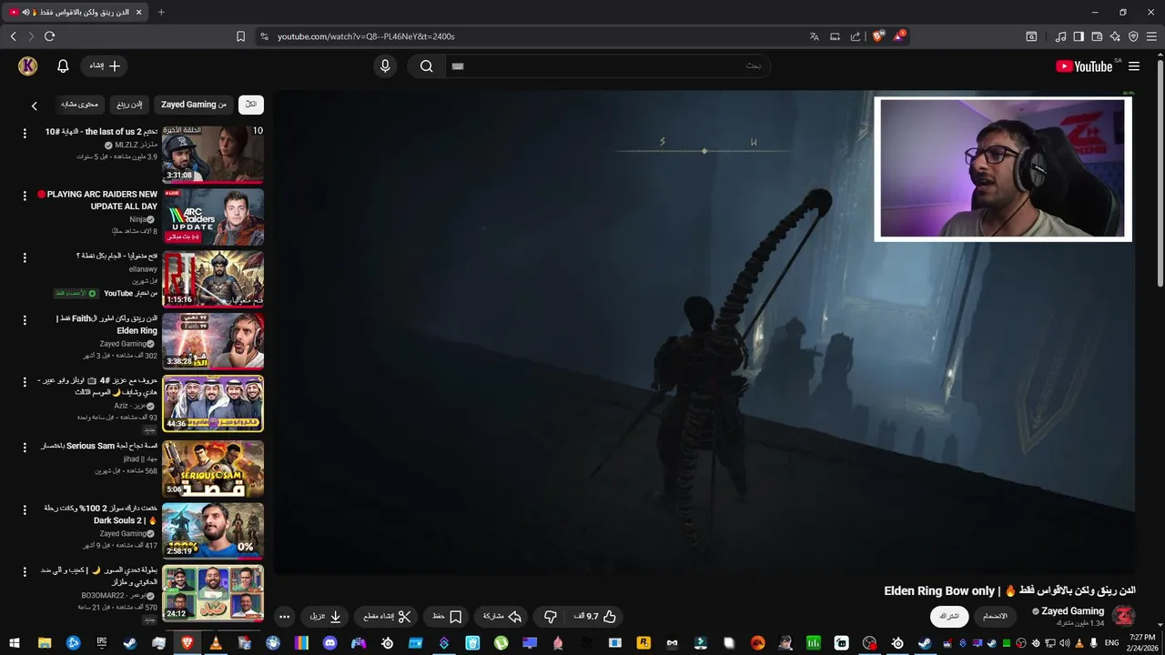Open the notifications bell

coord(63,65)
